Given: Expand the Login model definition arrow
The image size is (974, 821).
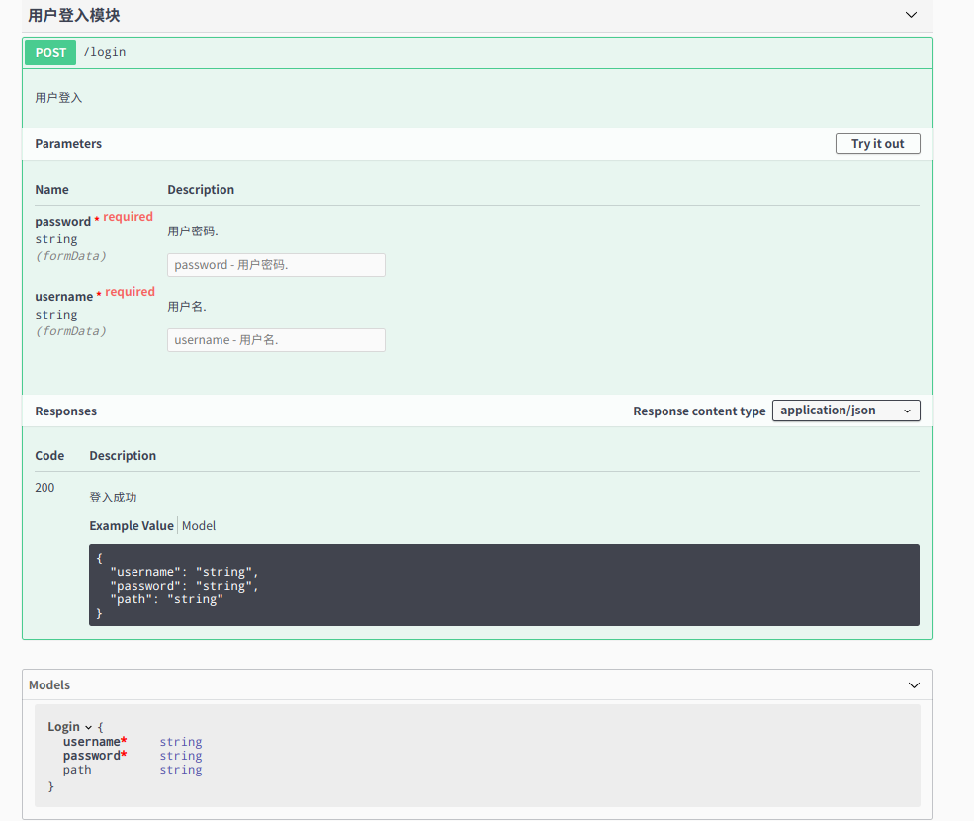Looking at the screenshot, I should click(x=88, y=726).
